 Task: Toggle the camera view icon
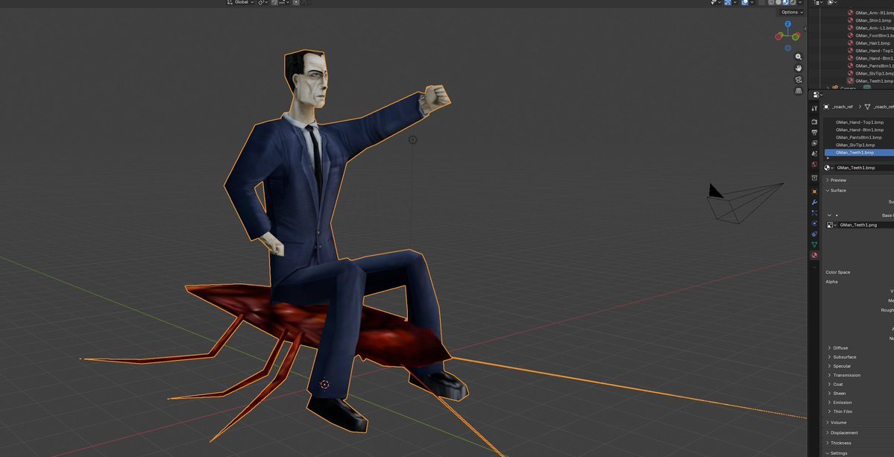point(799,79)
